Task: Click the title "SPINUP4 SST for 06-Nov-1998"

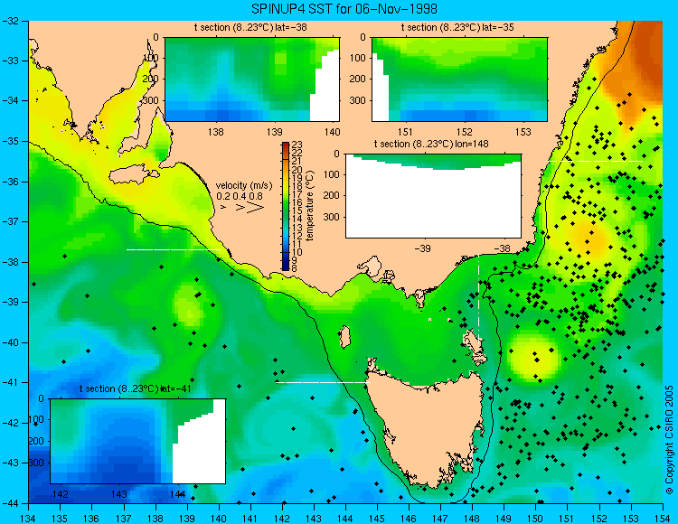Action: click(x=344, y=9)
